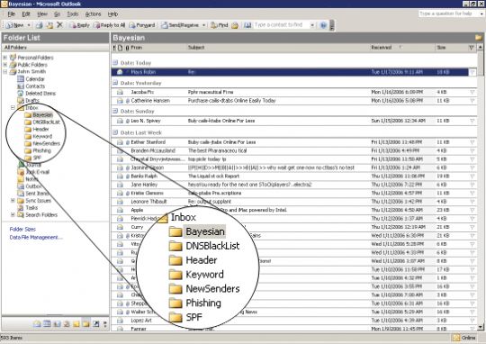This screenshot has height=344, width=486.
Task: Open the File menu
Action: pos(11,14)
